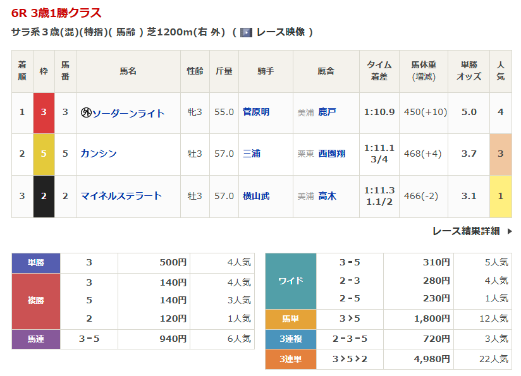Open jockey 三浦 profile
Image resolution: width=521 pixels, height=376 pixels.
(x=252, y=154)
